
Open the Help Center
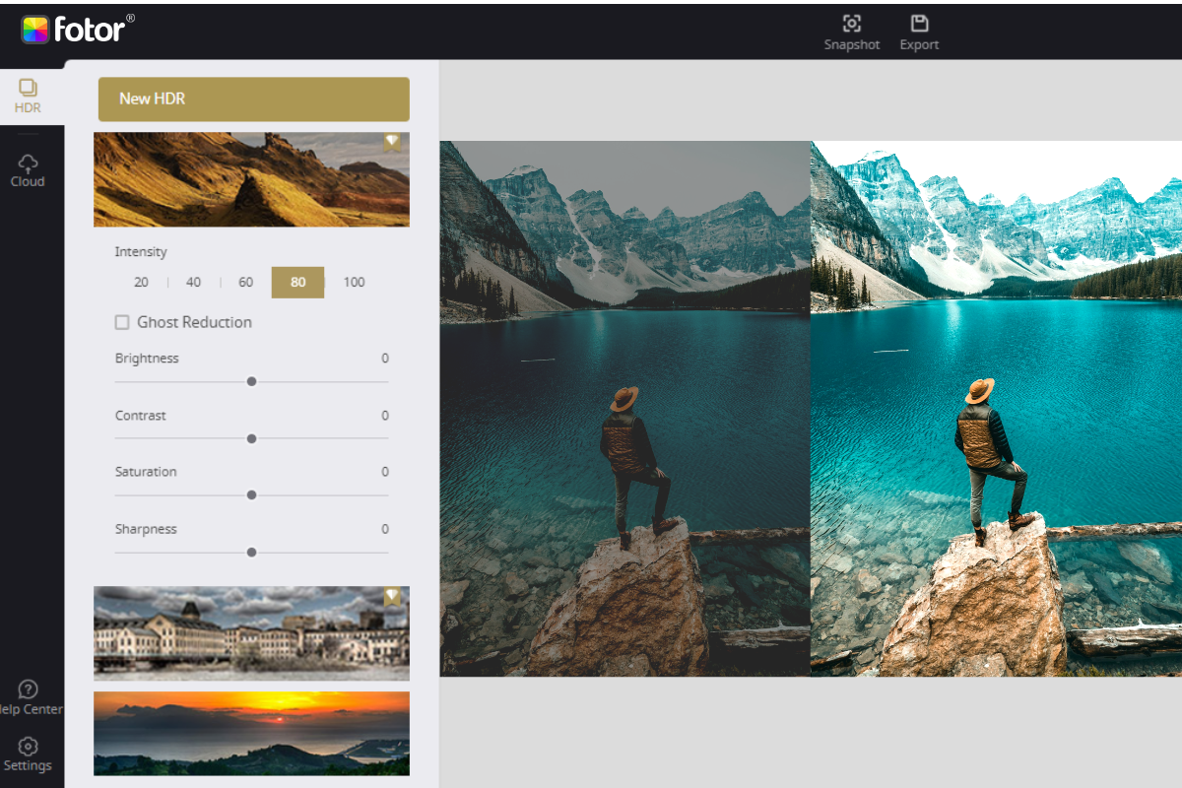pos(28,697)
